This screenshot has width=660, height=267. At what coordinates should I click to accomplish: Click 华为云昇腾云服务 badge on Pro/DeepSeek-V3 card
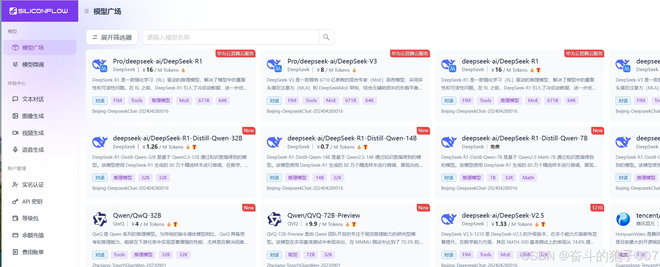coord(410,54)
